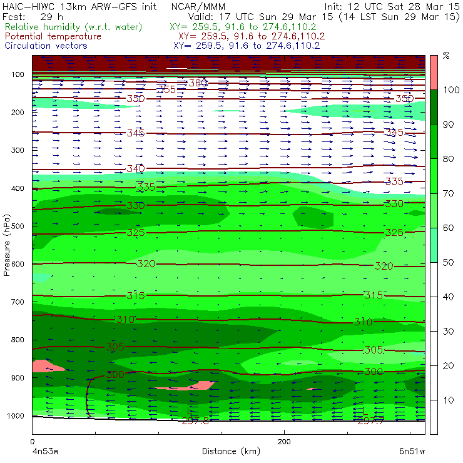Viewport: 463px width, 463px height.
Task: Click the right-side '315' contour label
Action: [374, 295]
